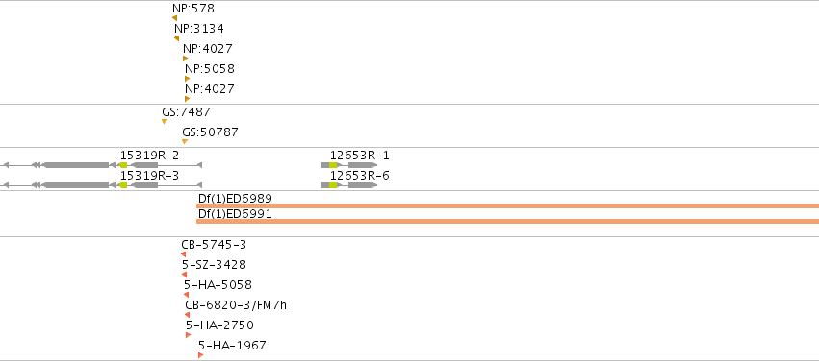Select the GS:7487 yellow triangle marker
819x361 pixels.
click(165, 121)
